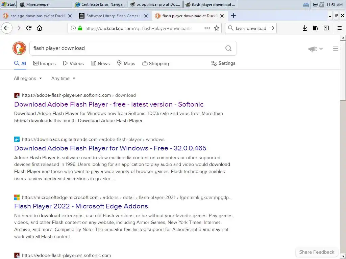Viewport: 346px width, 259px height.
Task: Select the All results tab
Action: tap(20, 63)
